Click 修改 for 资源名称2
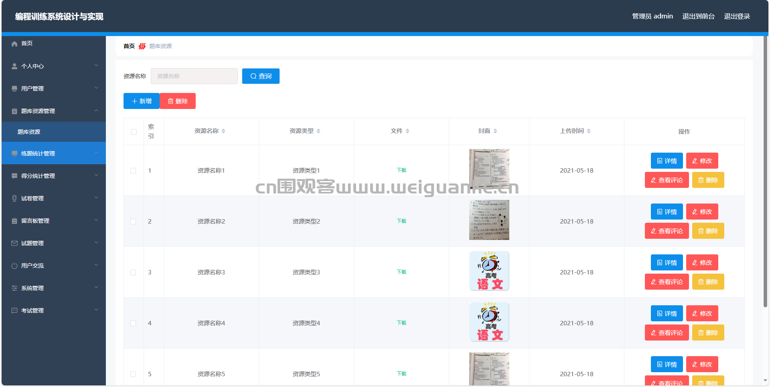The width and height of the screenshot is (770, 387). (702, 212)
